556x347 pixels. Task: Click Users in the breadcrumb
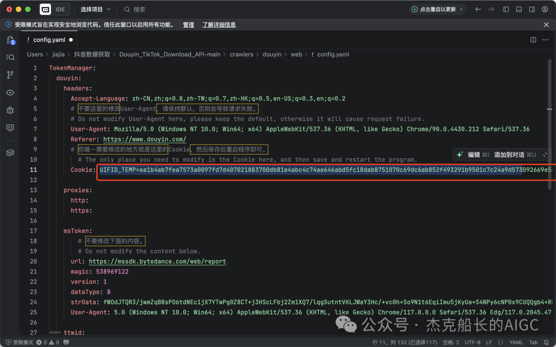[x=35, y=54]
